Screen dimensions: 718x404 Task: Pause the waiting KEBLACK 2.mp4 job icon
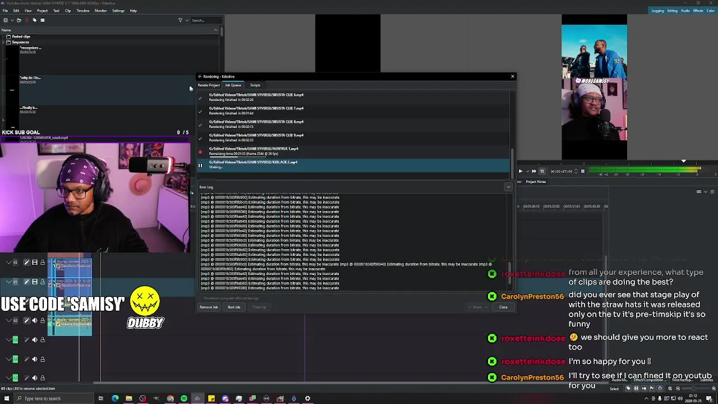[x=200, y=166]
